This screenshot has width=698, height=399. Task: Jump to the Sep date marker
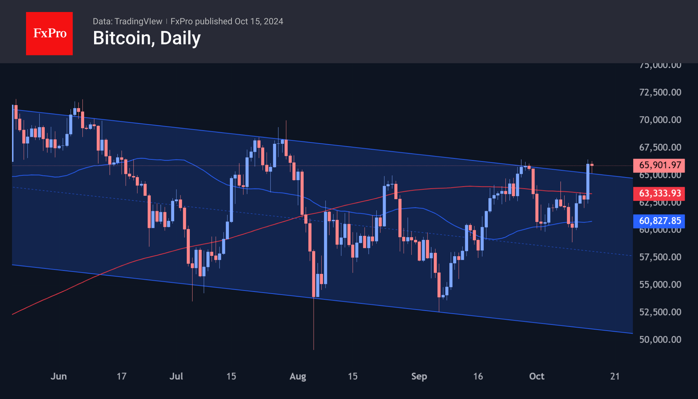tap(419, 376)
